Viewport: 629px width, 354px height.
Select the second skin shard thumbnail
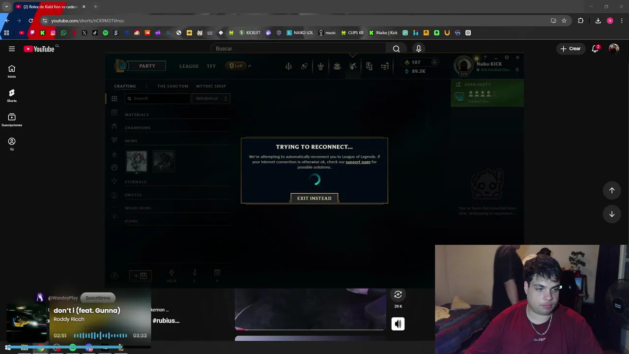coord(164,161)
